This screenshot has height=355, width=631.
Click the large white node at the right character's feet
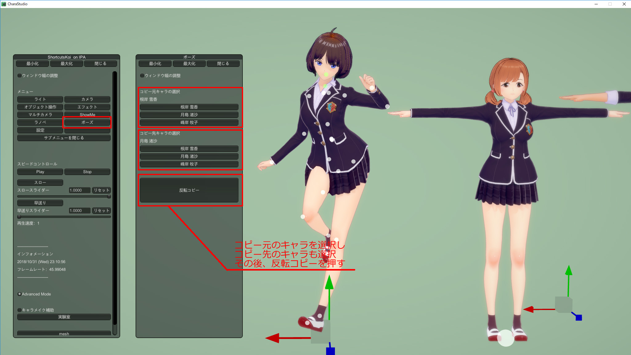pyautogui.click(x=506, y=338)
